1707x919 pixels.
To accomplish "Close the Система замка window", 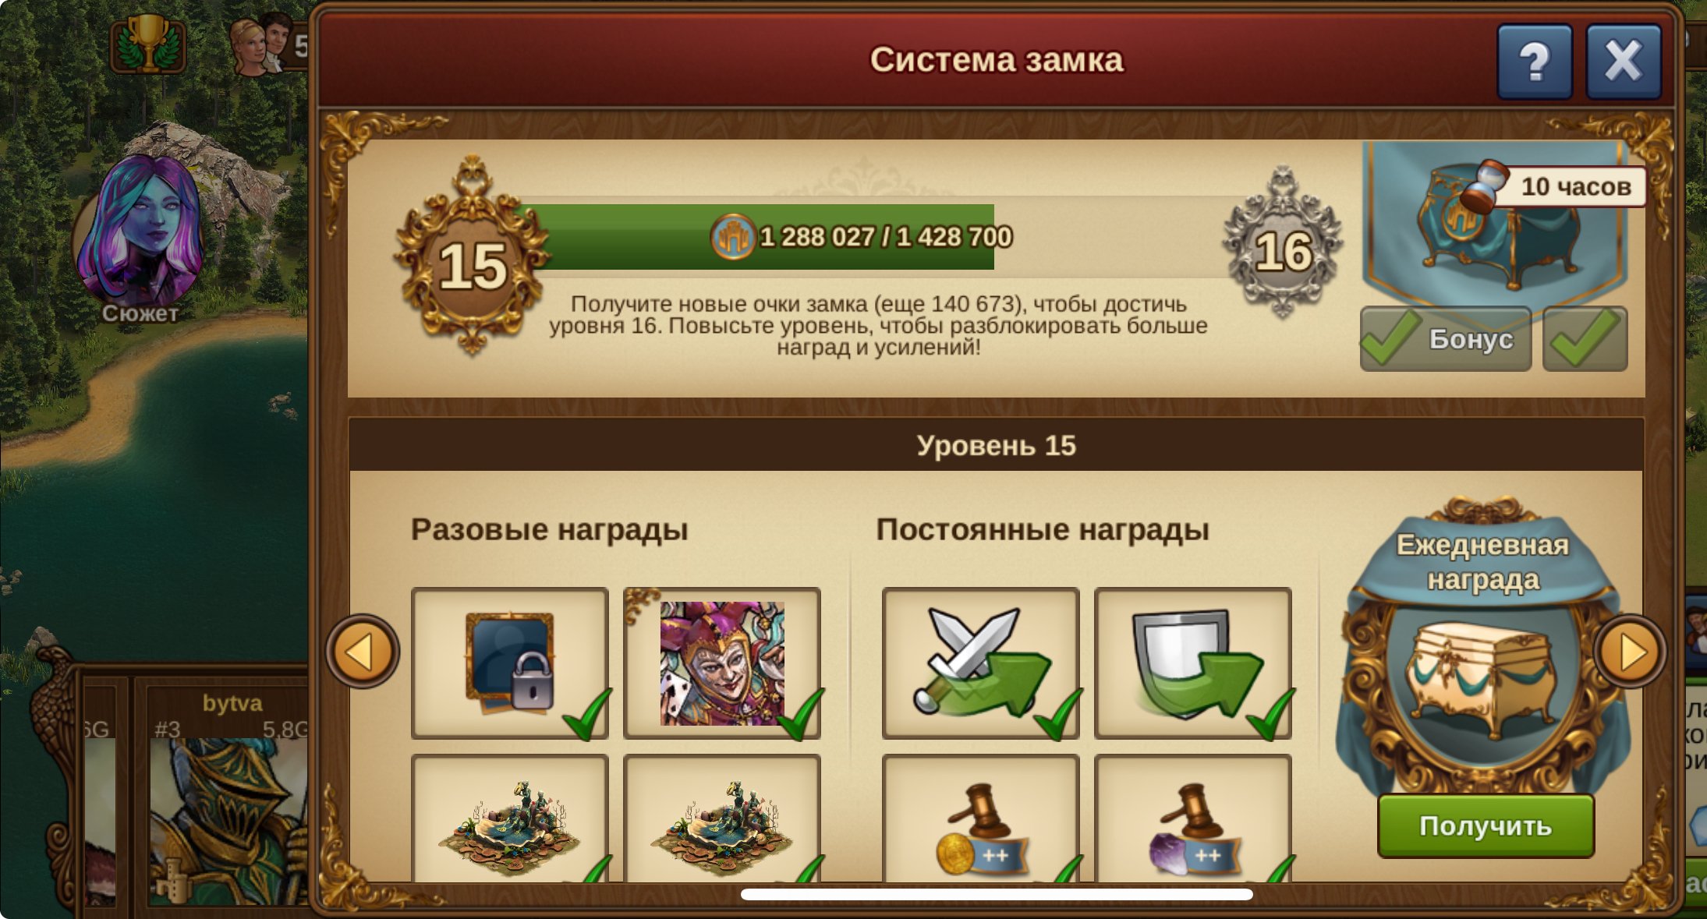I will (1624, 62).
